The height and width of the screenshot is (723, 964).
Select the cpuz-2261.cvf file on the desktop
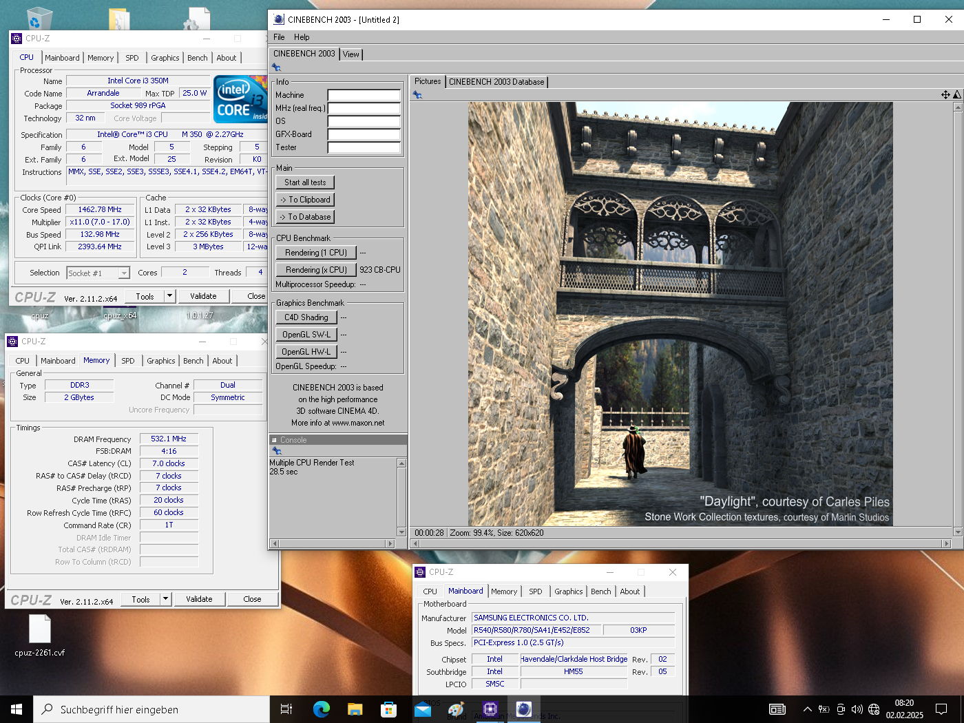40,636
